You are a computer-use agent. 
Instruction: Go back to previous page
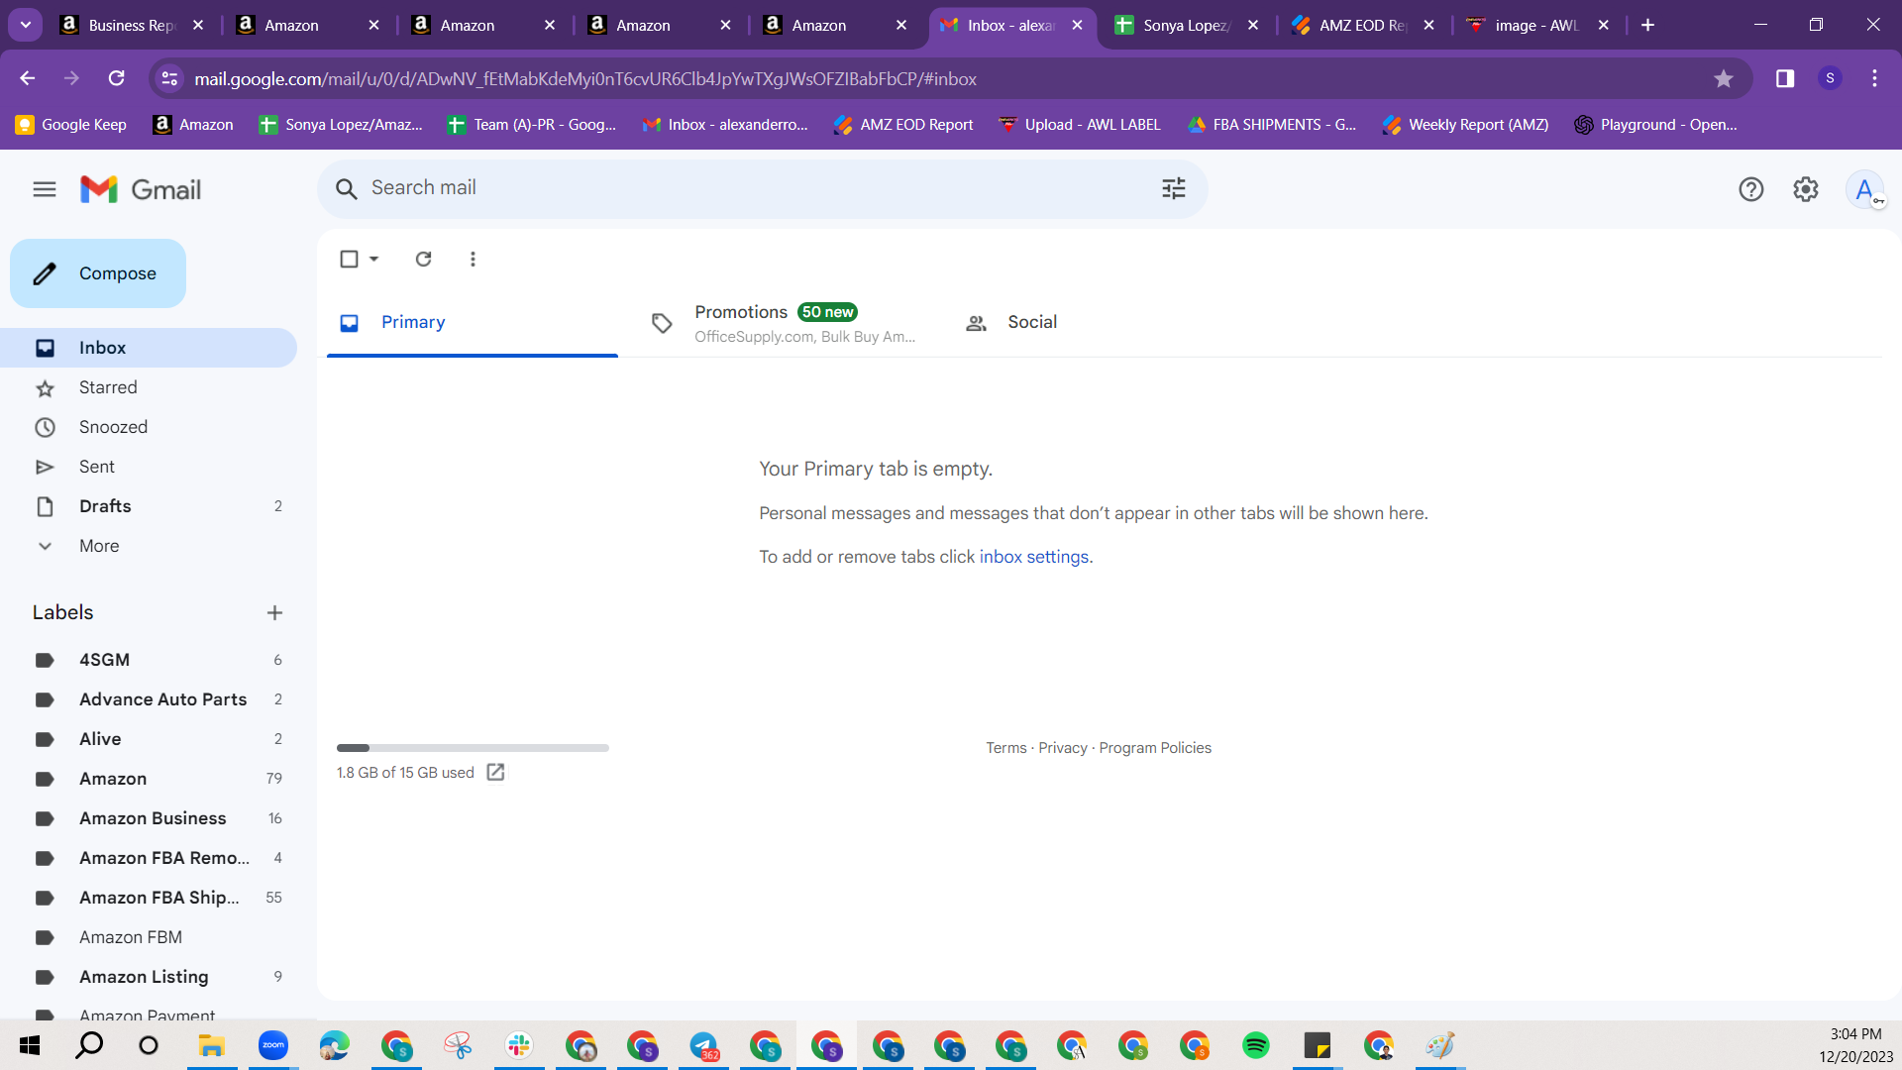click(x=28, y=78)
